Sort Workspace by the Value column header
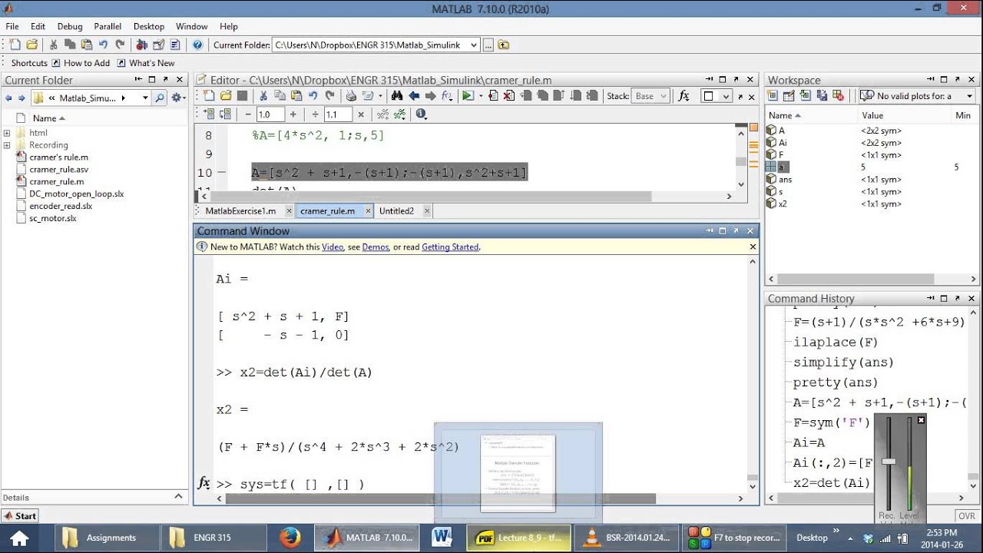Screen dimensions: 983x553 click(x=872, y=115)
